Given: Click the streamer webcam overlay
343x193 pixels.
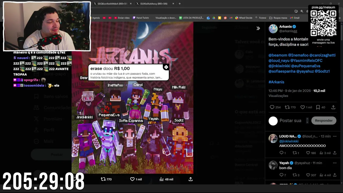Looking at the screenshot, I should pyautogui.click(x=47, y=26).
